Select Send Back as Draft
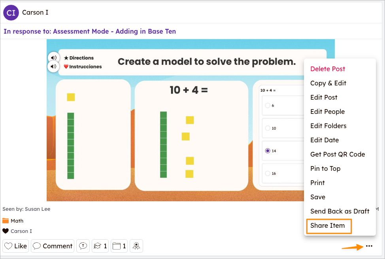Screen dimensions: 385x259 339,211
